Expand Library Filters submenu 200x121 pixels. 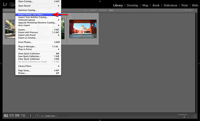tap(38, 66)
